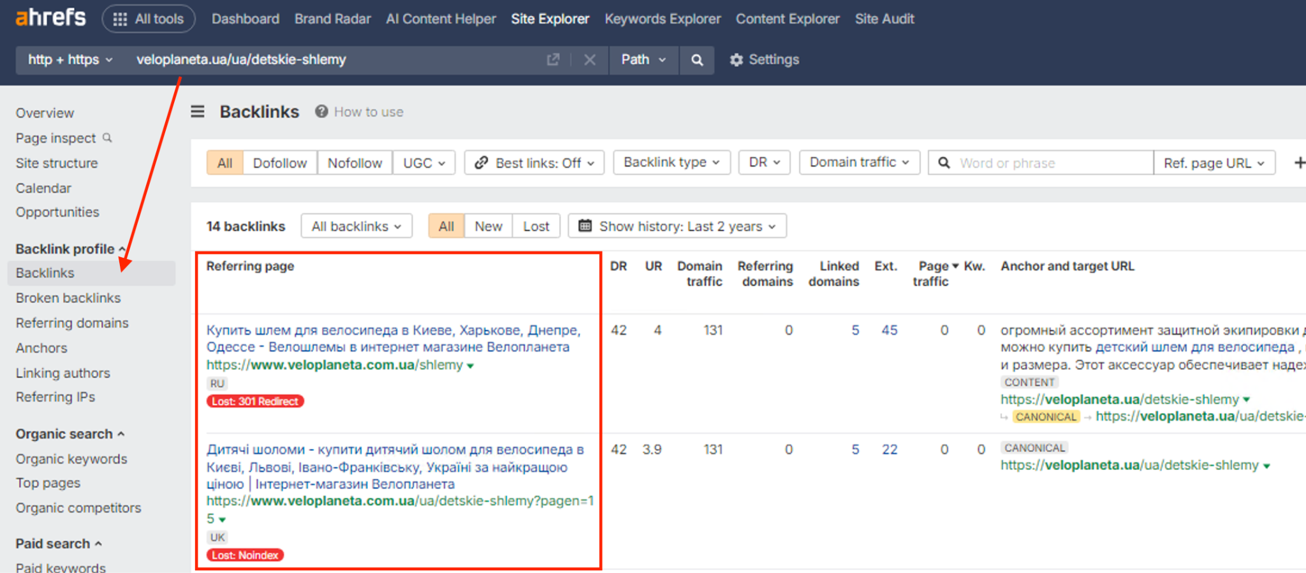This screenshot has height=573, width=1306.
Task: Open linked domains value 5 in first row
Action: [x=855, y=330]
